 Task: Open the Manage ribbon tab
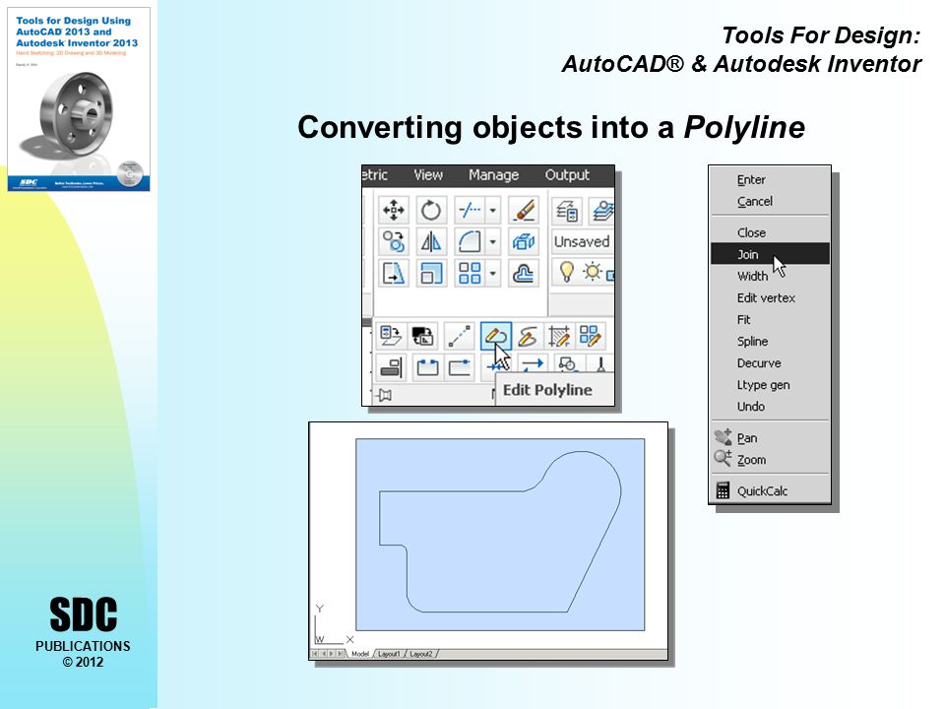[493, 175]
